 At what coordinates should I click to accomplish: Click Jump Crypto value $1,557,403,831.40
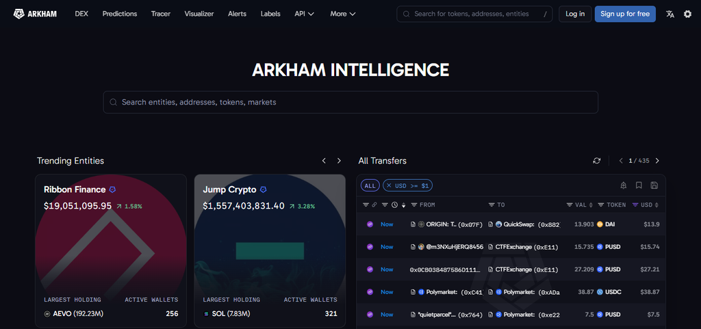point(244,206)
